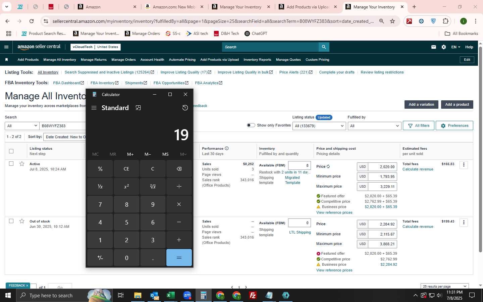This screenshot has width=483, height=302.
Task: Check the Active listing row checkbox
Action: click(11, 163)
